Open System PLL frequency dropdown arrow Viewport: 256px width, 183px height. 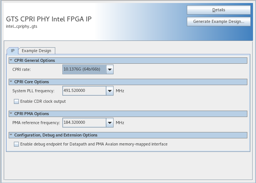click(x=109, y=91)
